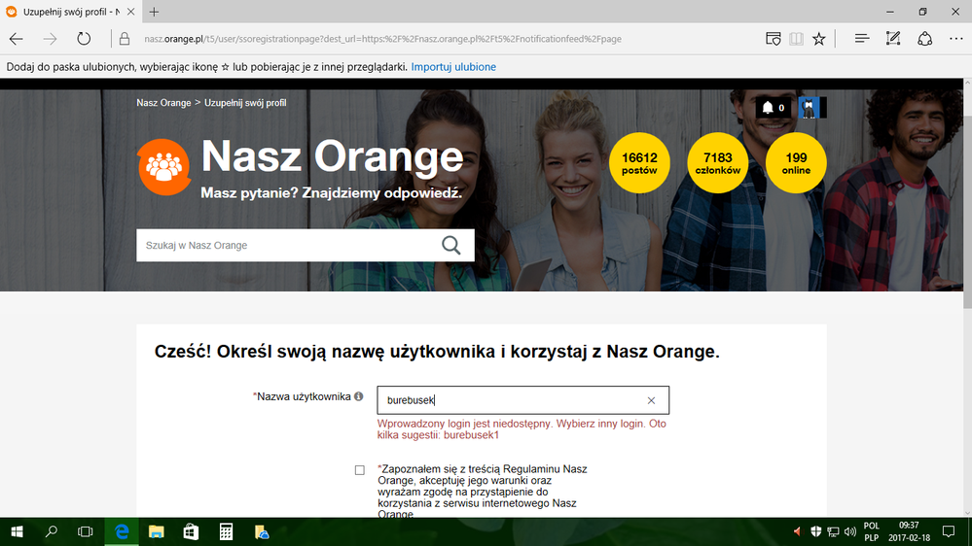Click the 'Importuj ulubione' link
The image size is (972, 546).
point(453,67)
